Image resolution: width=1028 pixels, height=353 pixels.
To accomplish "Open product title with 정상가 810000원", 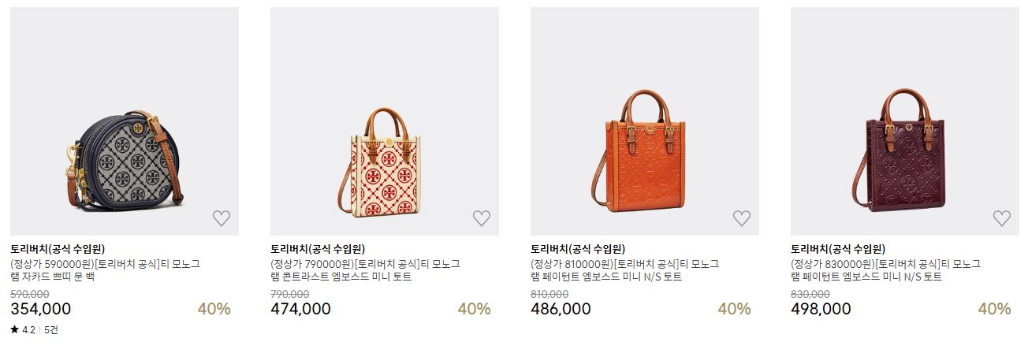I will [625, 270].
